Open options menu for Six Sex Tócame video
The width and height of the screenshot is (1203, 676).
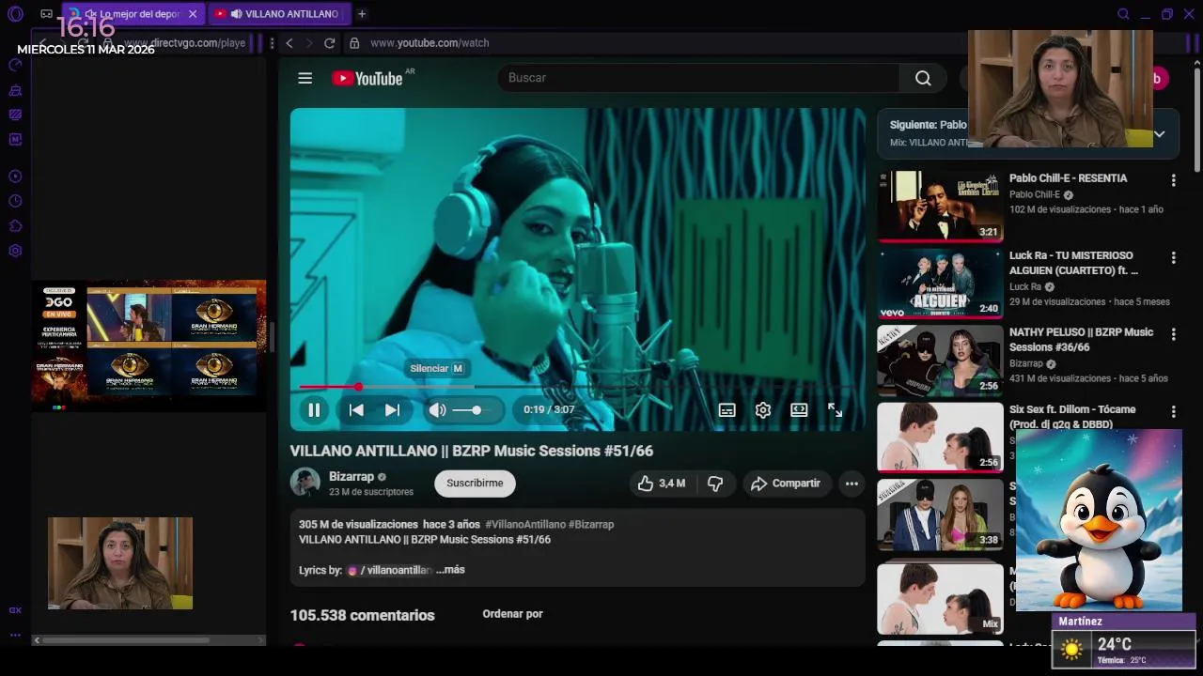[x=1173, y=411]
